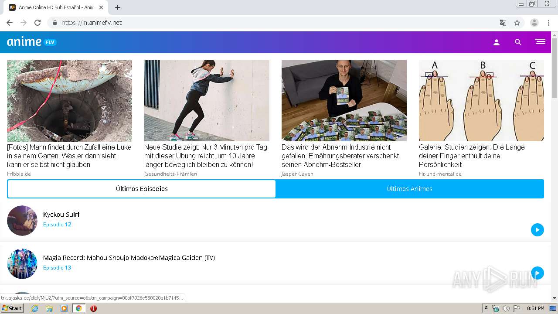Click the scrollbar down arrow
This screenshot has height=314, width=558.
[555, 298]
